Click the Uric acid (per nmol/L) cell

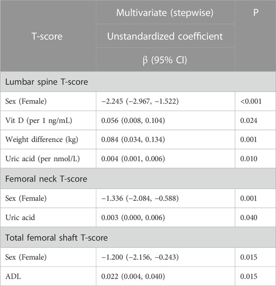[x=48, y=159]
